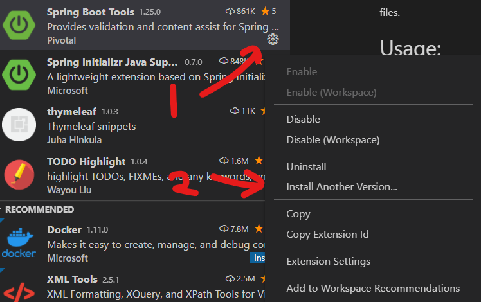Click Spring Boot Tools version 1.25.0
Screen dimensions: 481x302
pos(150,12)
